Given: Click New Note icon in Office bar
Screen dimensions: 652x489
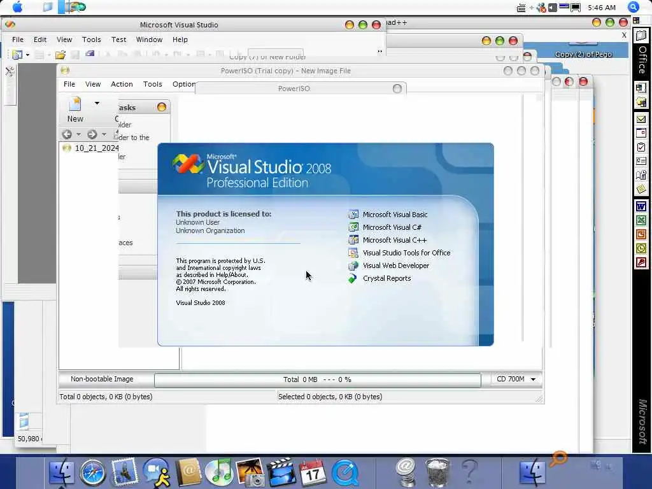Looking at the screenshot, I should (641, 189).
